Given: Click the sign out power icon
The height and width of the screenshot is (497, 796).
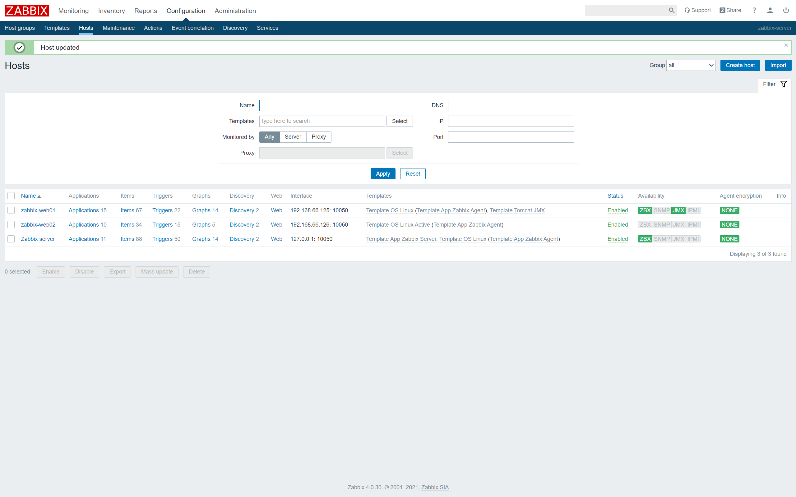Looking at the screenshot, I should coord(786,11).
